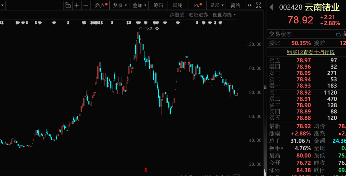Viewport: 346px width, 176px height.
Task: Open the 叠加 overlay dropdown
Action: 139,5
